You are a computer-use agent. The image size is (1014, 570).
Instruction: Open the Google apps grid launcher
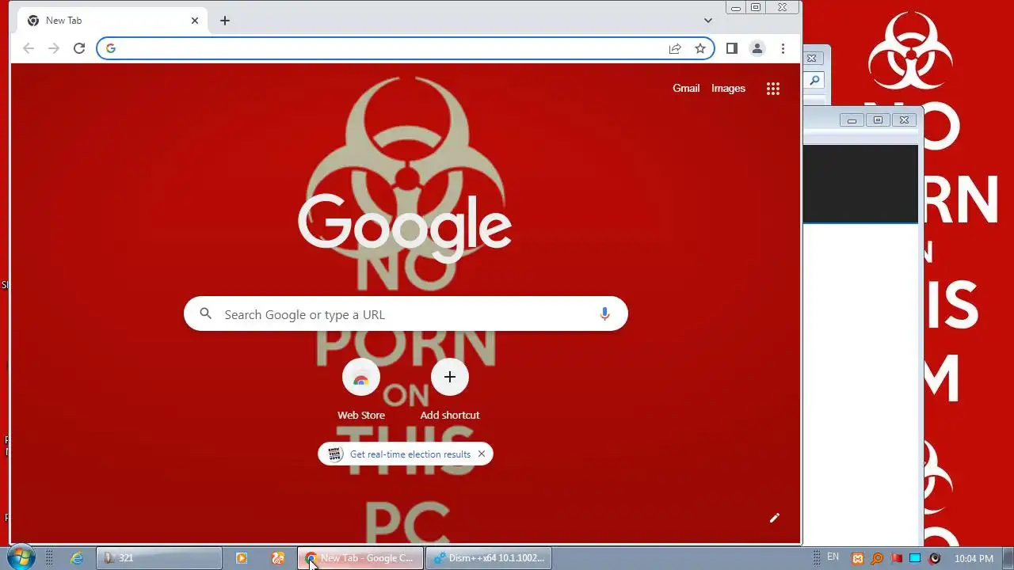click(x=773, y=89)
